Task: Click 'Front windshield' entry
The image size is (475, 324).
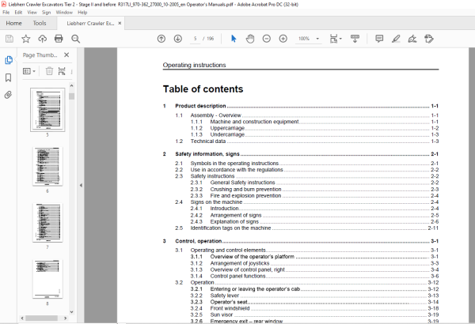Action: point(230,308)
